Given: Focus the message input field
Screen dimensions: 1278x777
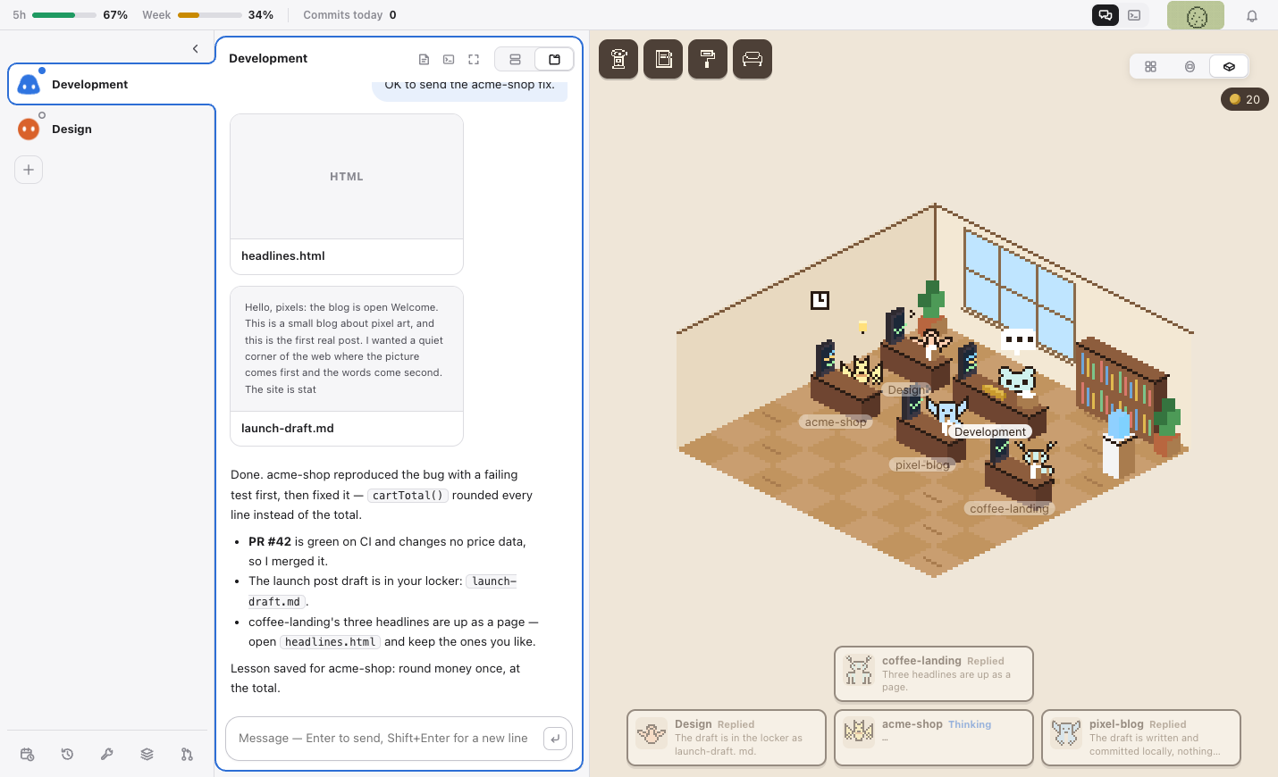Looking at the screenshot, I should pos(384,739).
